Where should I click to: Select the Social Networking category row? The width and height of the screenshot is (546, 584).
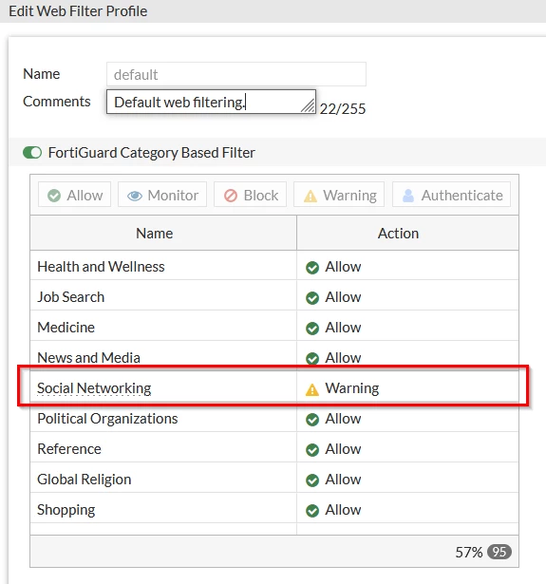point(274,388)
